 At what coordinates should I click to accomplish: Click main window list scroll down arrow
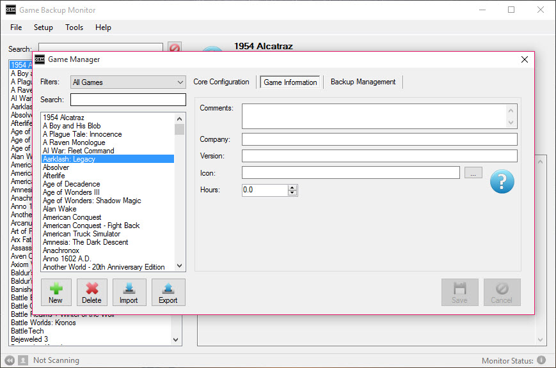pyautogui.click(x=175, y=340)
